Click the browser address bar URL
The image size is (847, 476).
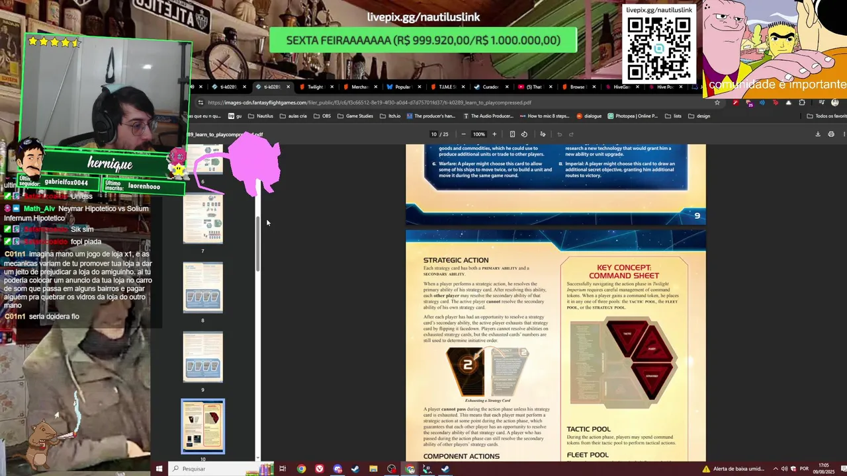tap(369, 102)
